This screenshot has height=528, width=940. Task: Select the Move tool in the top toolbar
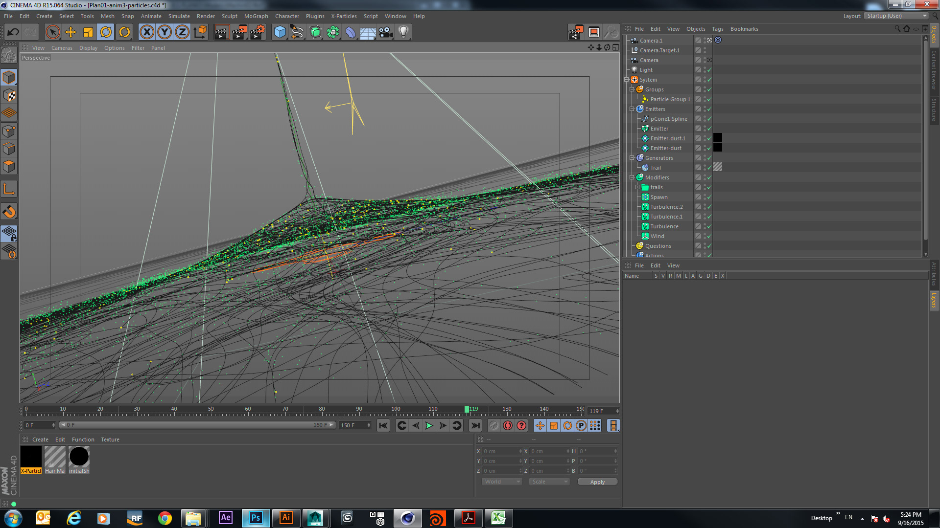(x=70, y=32)
